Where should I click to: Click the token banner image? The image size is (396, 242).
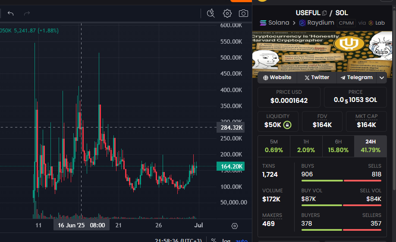(322, 54)
